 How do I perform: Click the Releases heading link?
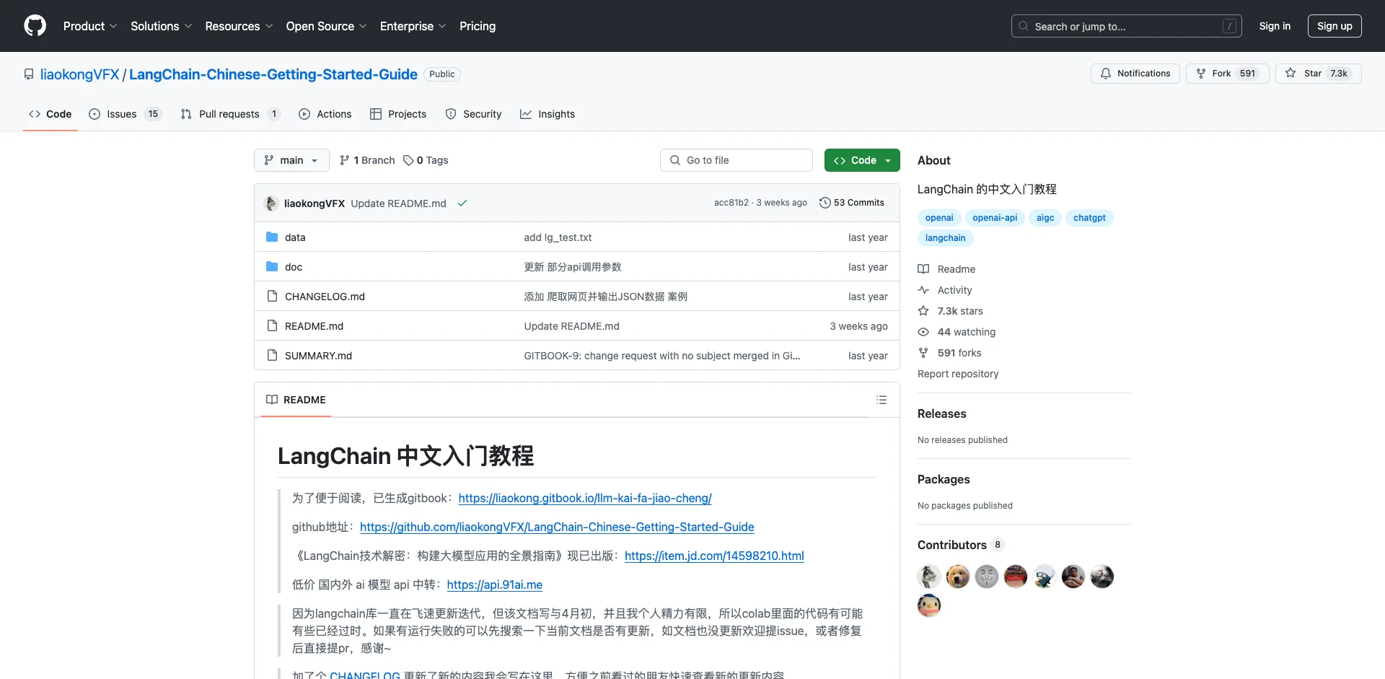942,413
